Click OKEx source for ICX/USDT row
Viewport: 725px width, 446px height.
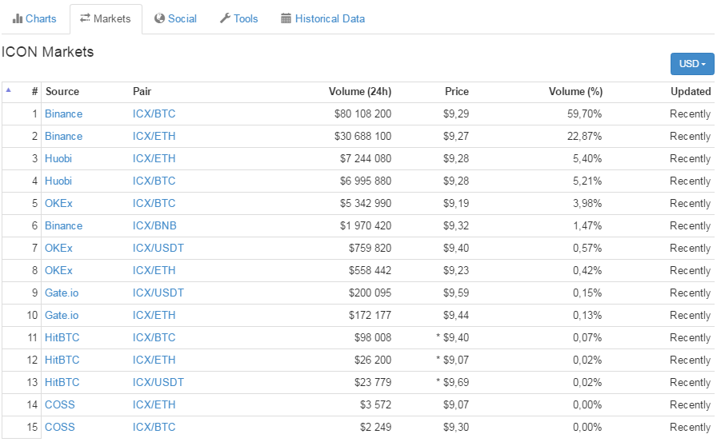point(58,248)
